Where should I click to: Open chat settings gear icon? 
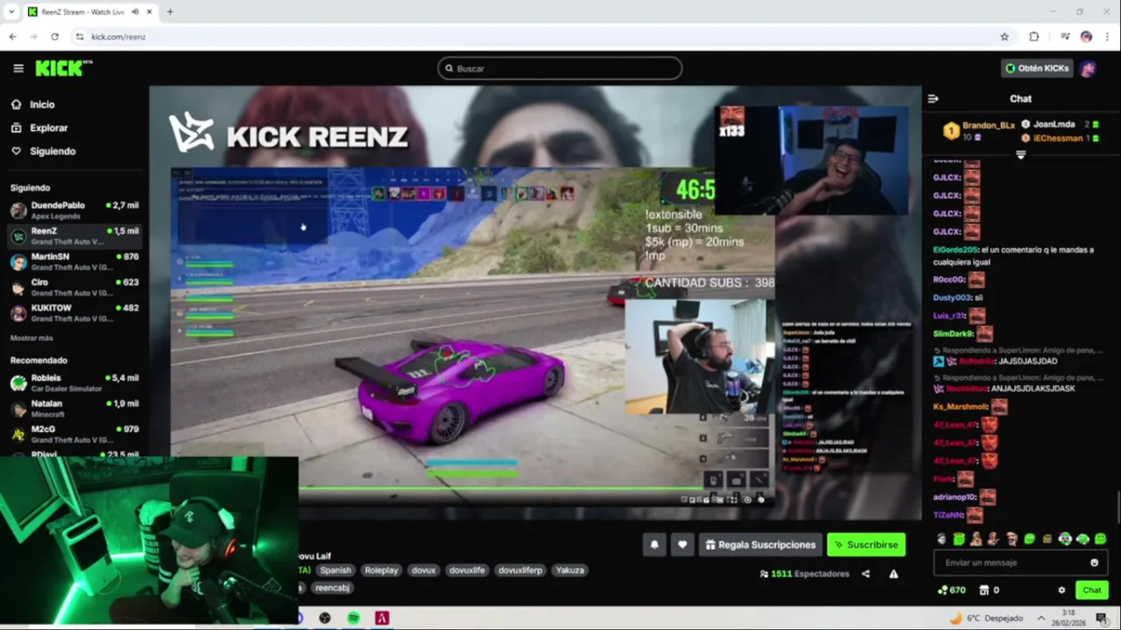[1061, 590]
